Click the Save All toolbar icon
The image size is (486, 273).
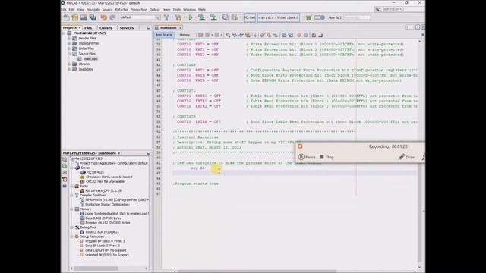click(93, 17)
